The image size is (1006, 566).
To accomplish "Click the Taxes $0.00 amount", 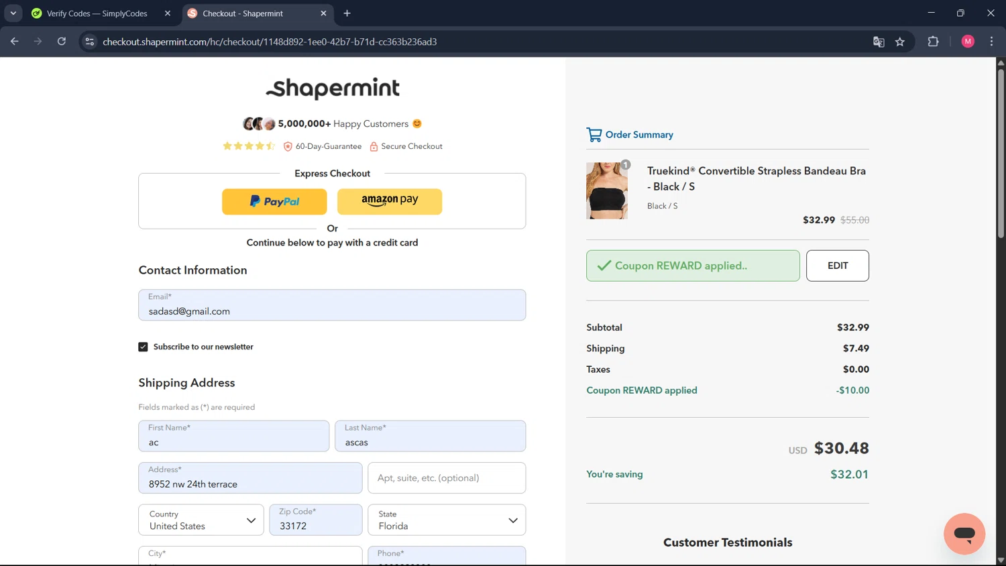I will tap(856, 370).
